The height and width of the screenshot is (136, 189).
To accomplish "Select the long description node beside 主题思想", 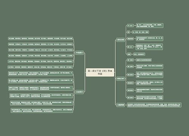I will click(x=154, y=105).
